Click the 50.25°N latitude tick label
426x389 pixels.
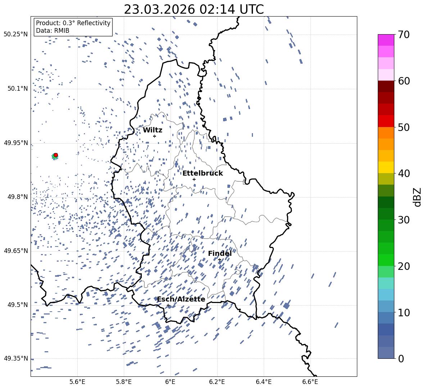coord(16,34)
